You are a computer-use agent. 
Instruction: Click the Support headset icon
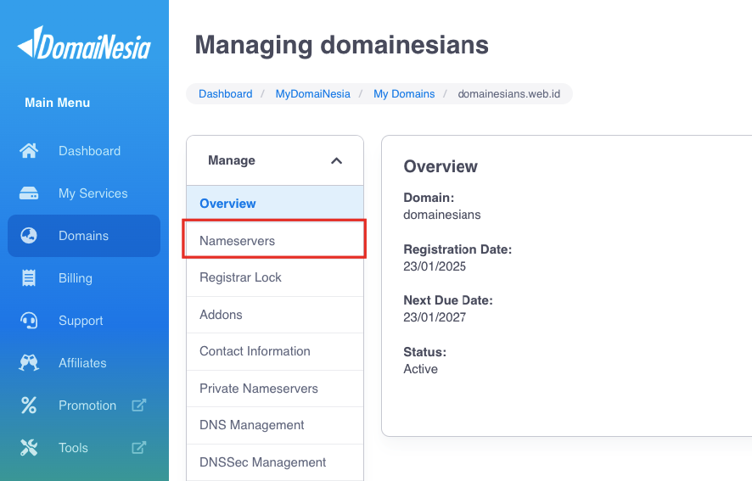[29, 321]
